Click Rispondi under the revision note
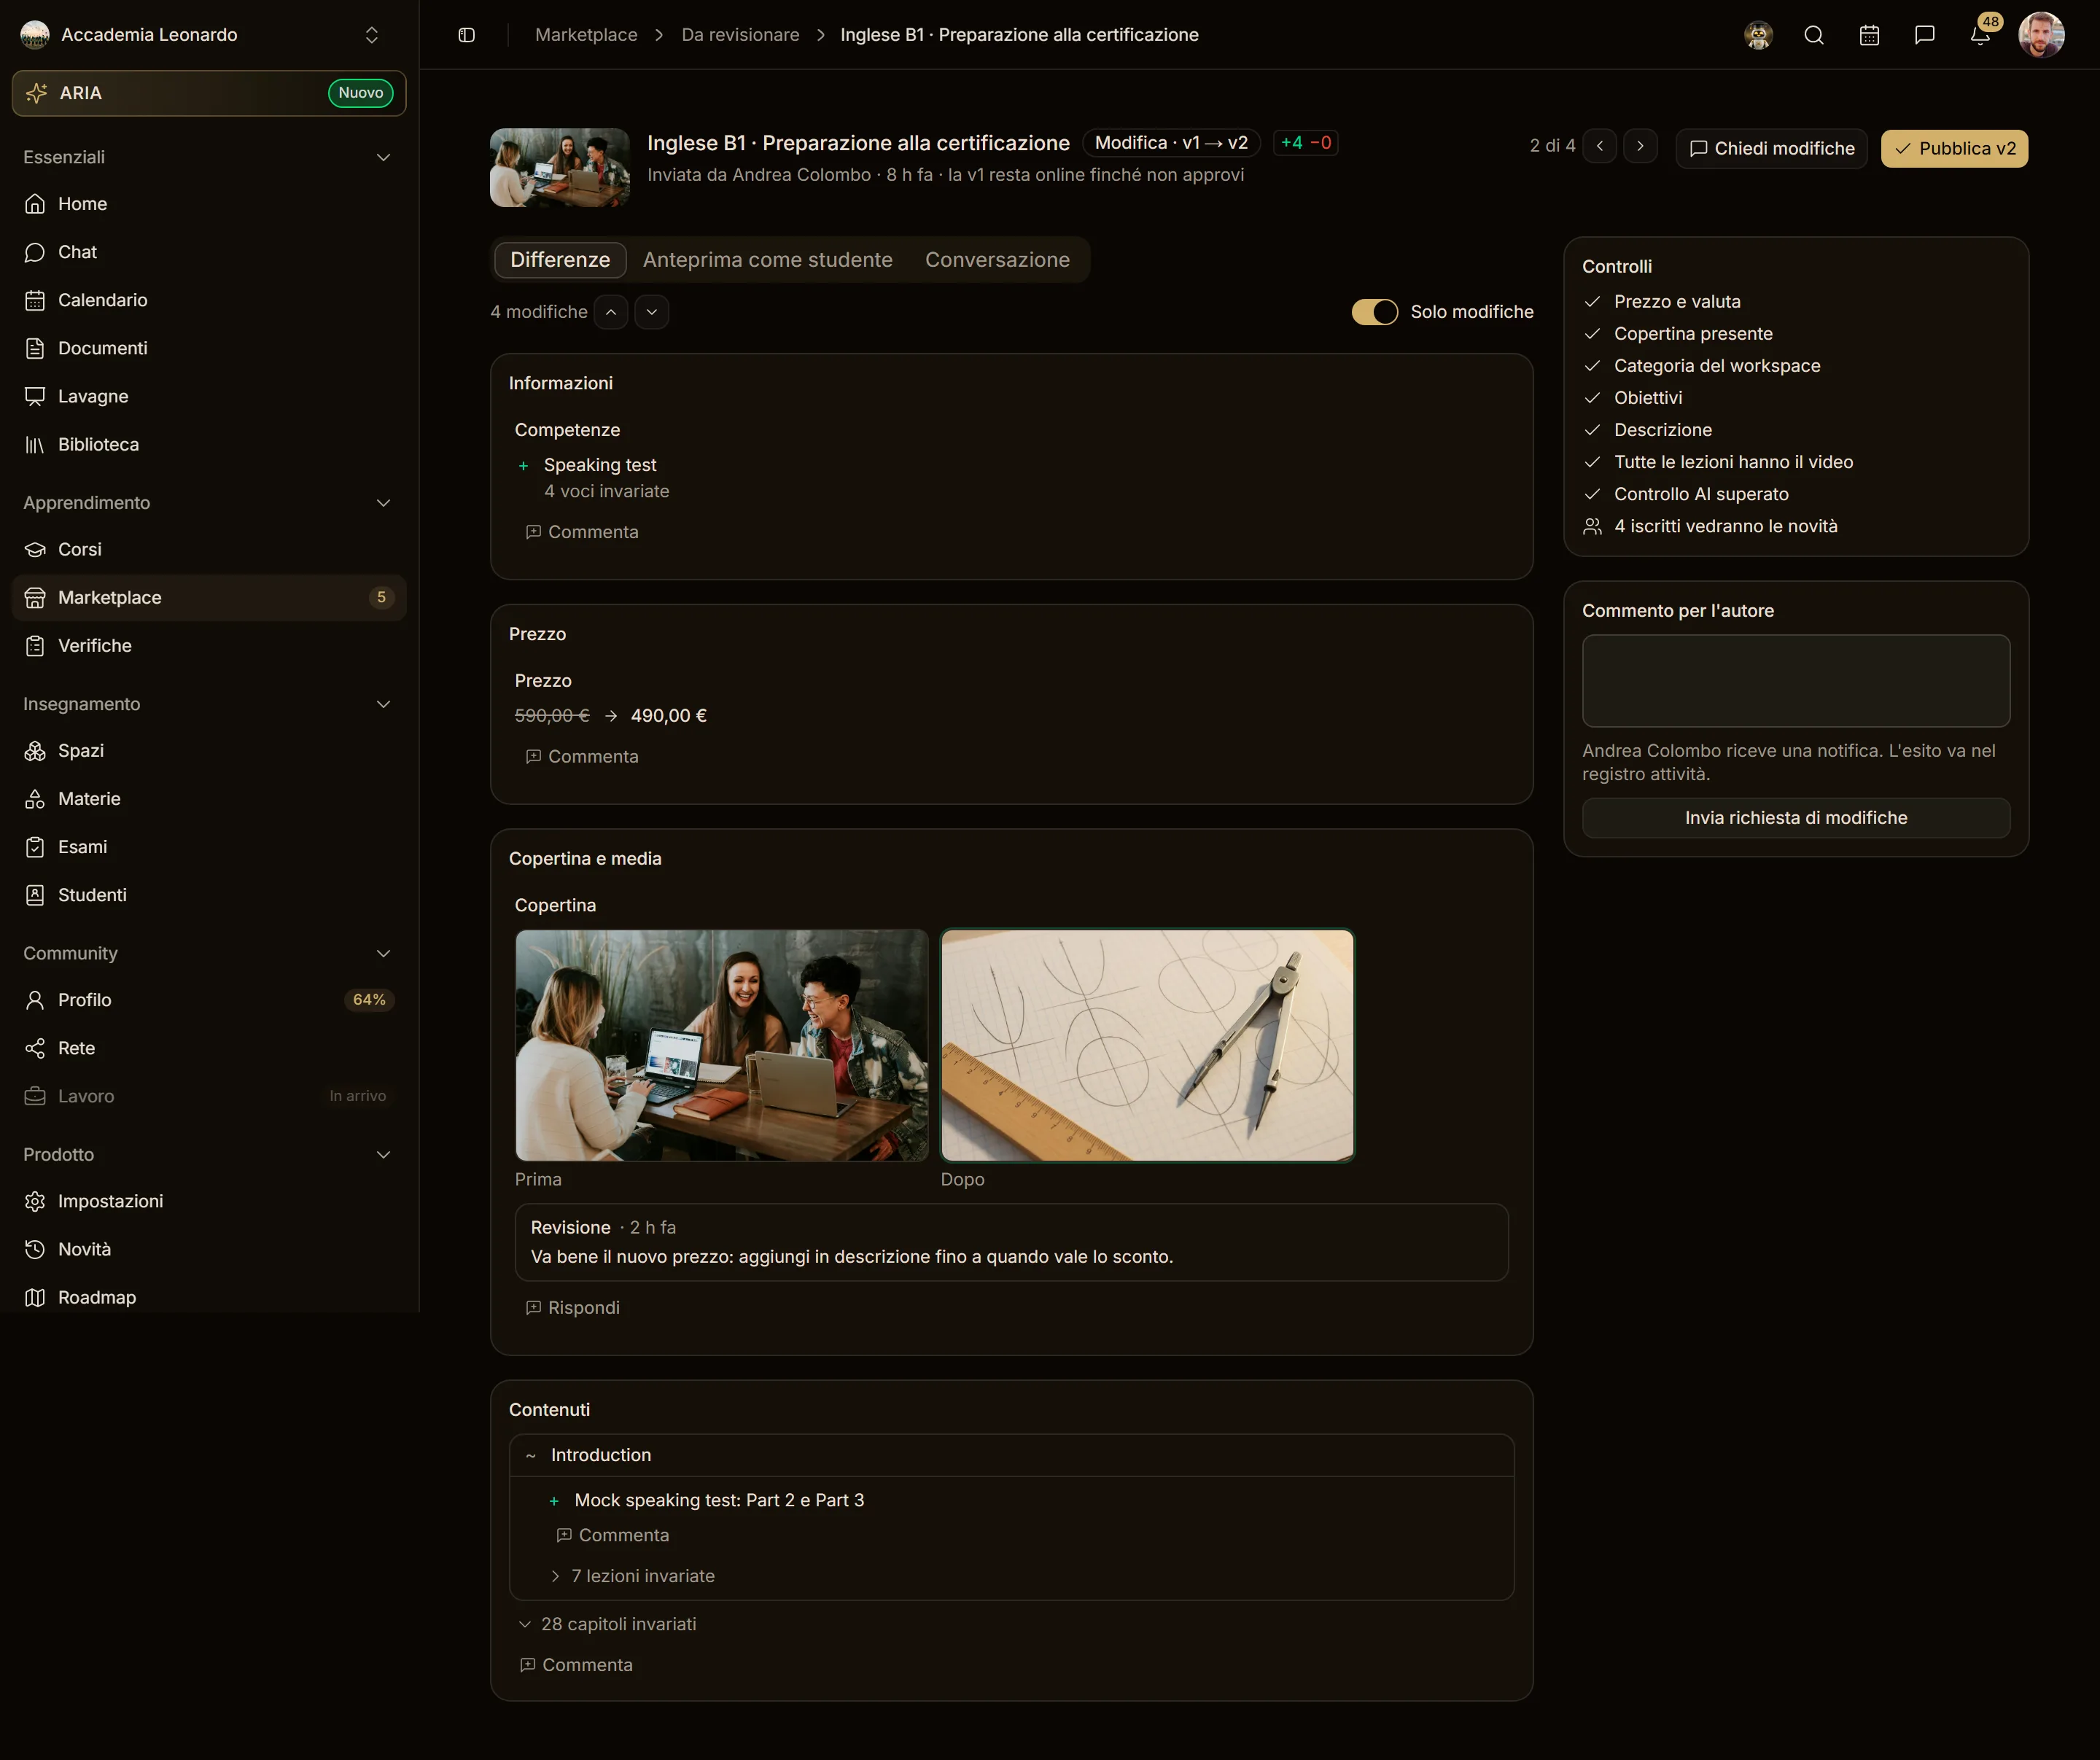 pyautogui.click(x=573, y=1308)
